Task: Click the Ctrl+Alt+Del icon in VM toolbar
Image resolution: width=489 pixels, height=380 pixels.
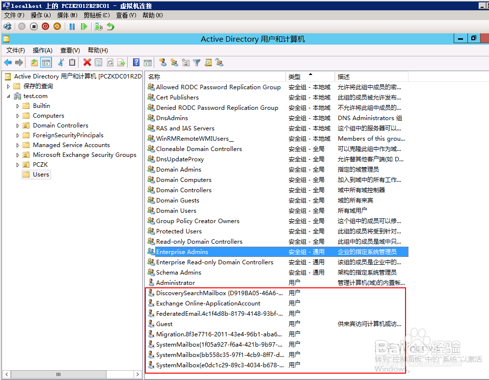Action: [7, 27]
